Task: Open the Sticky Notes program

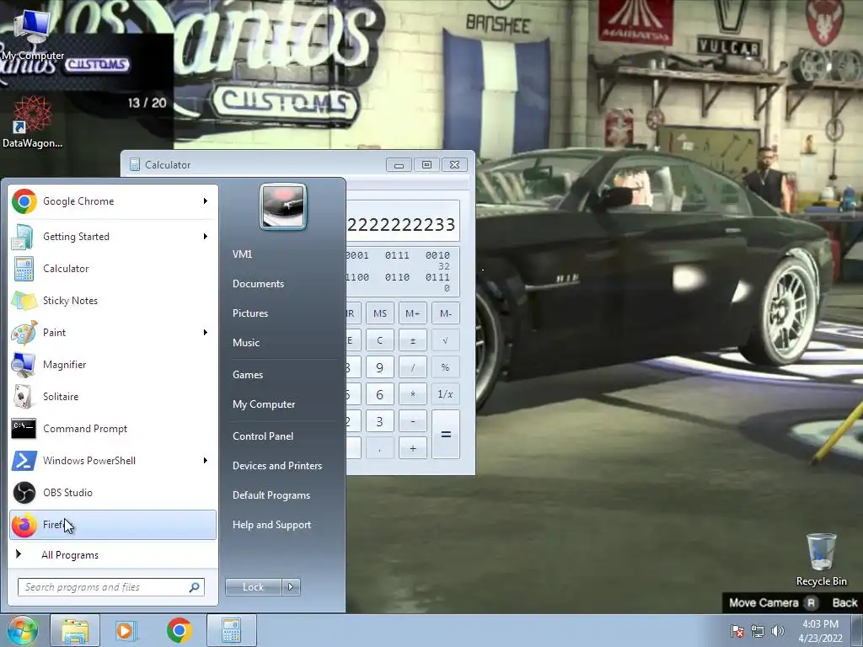Action: coord(113,301)
